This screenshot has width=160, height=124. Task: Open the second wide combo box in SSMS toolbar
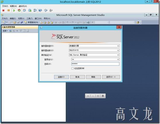(122, 22)
